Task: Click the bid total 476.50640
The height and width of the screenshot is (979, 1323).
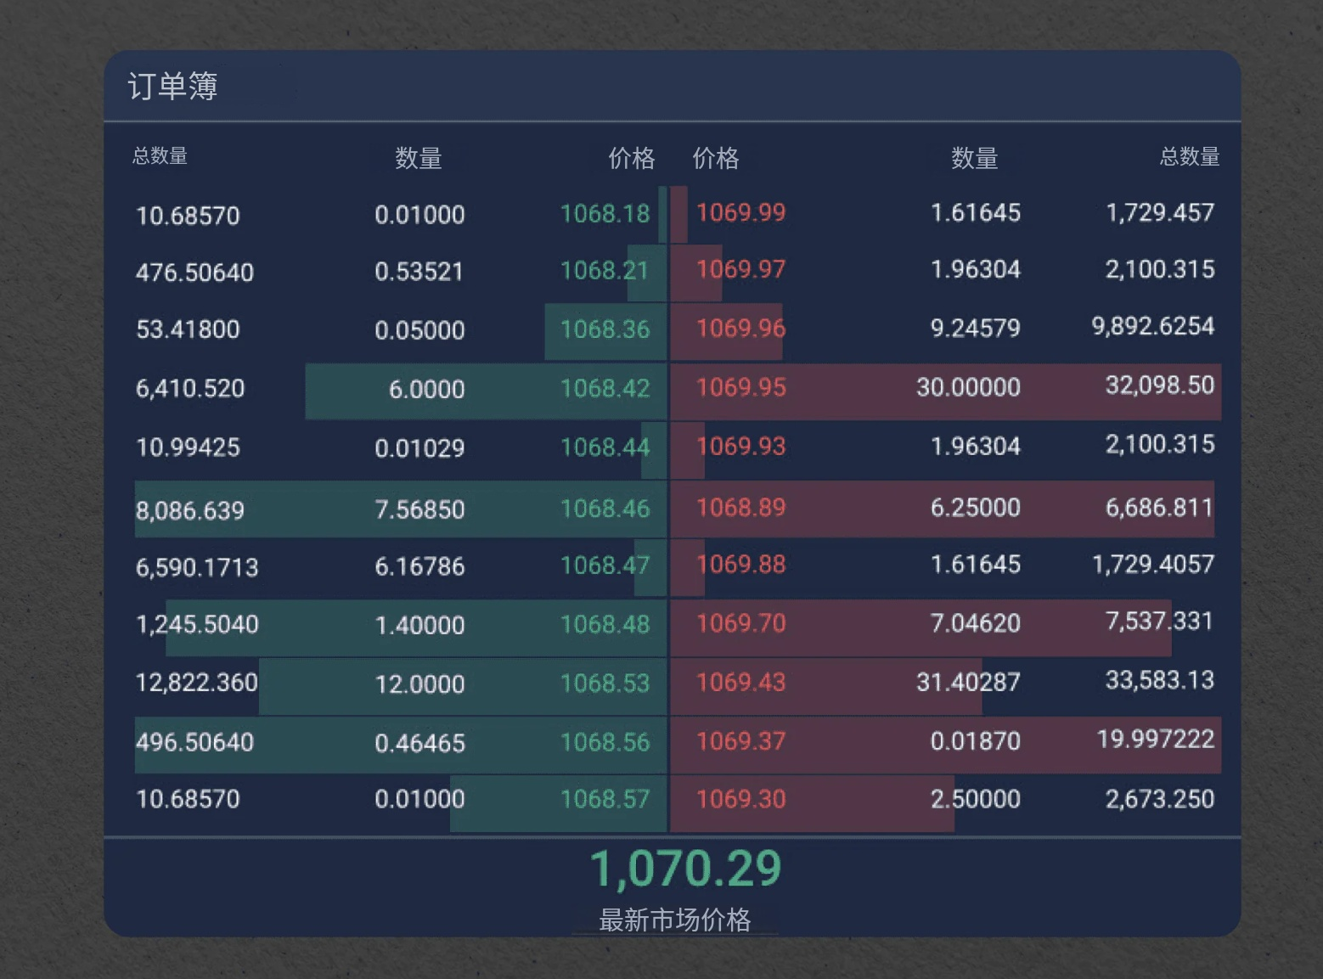Action: [194, 273]
